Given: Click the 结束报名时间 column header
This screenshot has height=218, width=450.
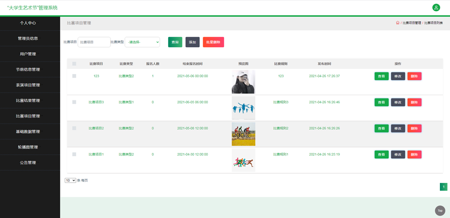Looking at the screenshot, I should [x=193, y=64].
